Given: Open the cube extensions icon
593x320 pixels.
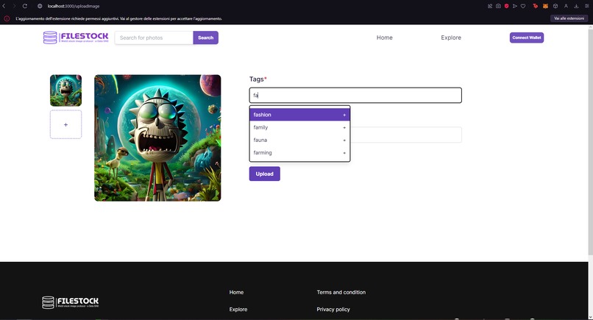Looking at the screenshot, I should point(555,6).
